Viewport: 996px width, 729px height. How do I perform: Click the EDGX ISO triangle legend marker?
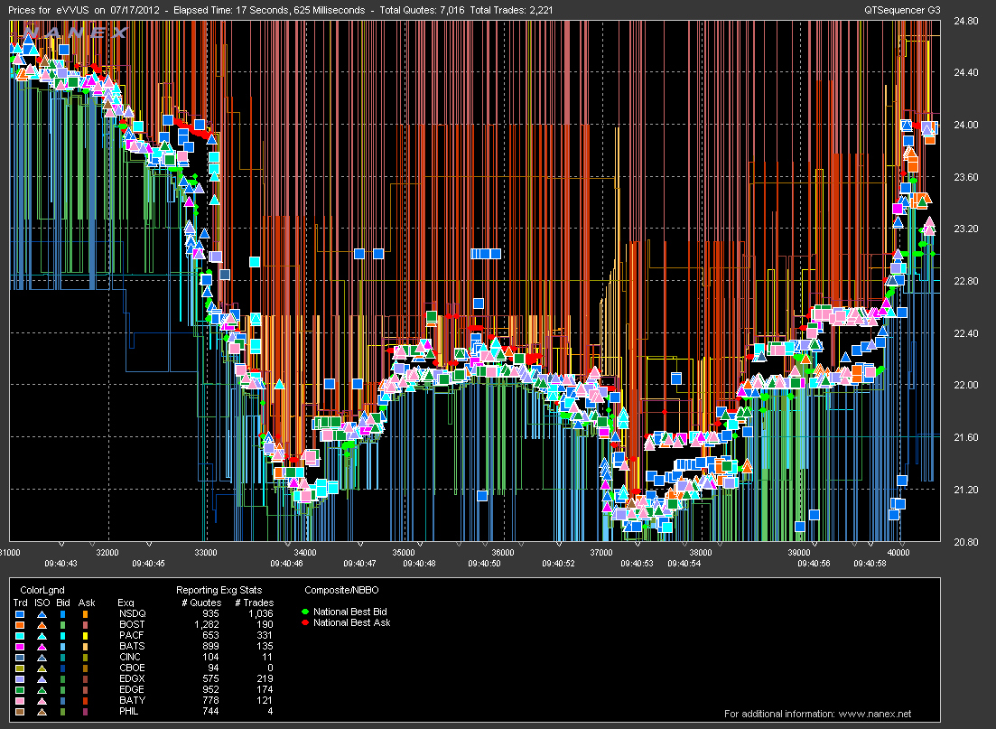[42, 679]
